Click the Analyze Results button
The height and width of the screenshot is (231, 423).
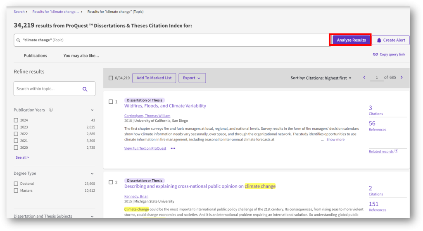351,40
